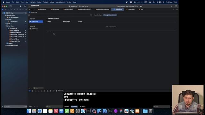This screenshot has height=115, width=205.
Task: Collapse the Services folder chevron
Action: pyautogui.click(x=5, y=26)
